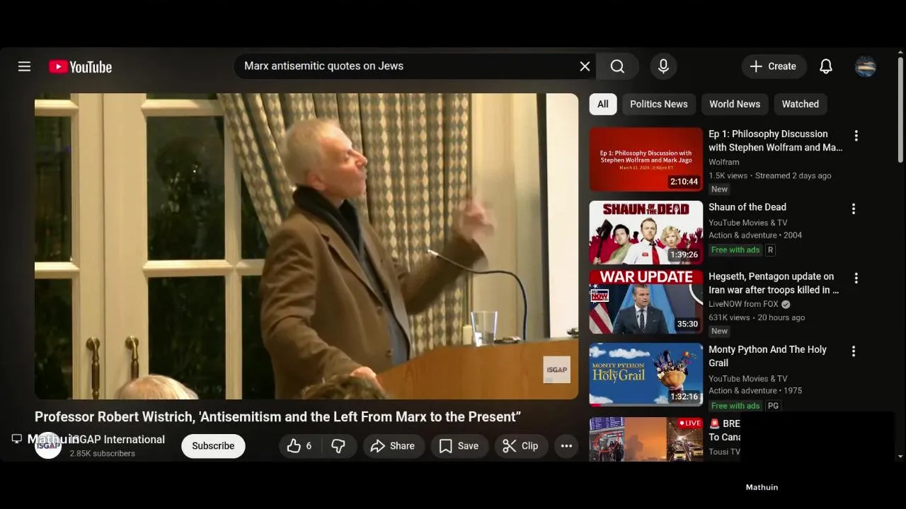This screenshot has height=509, width=906.
Task: Click the ISGAP watermark in video
Action: point(556,370)
